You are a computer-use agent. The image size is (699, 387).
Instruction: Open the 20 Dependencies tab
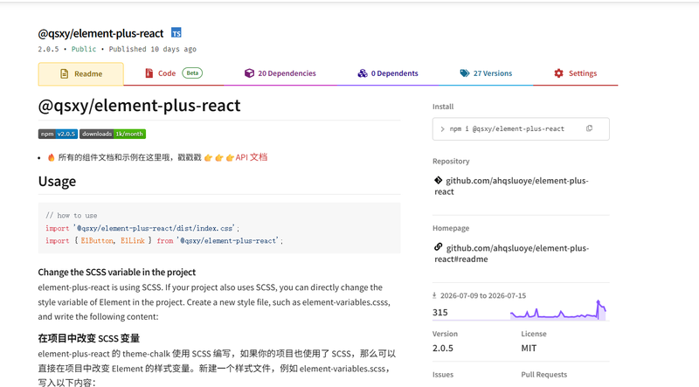coord(280,73)
